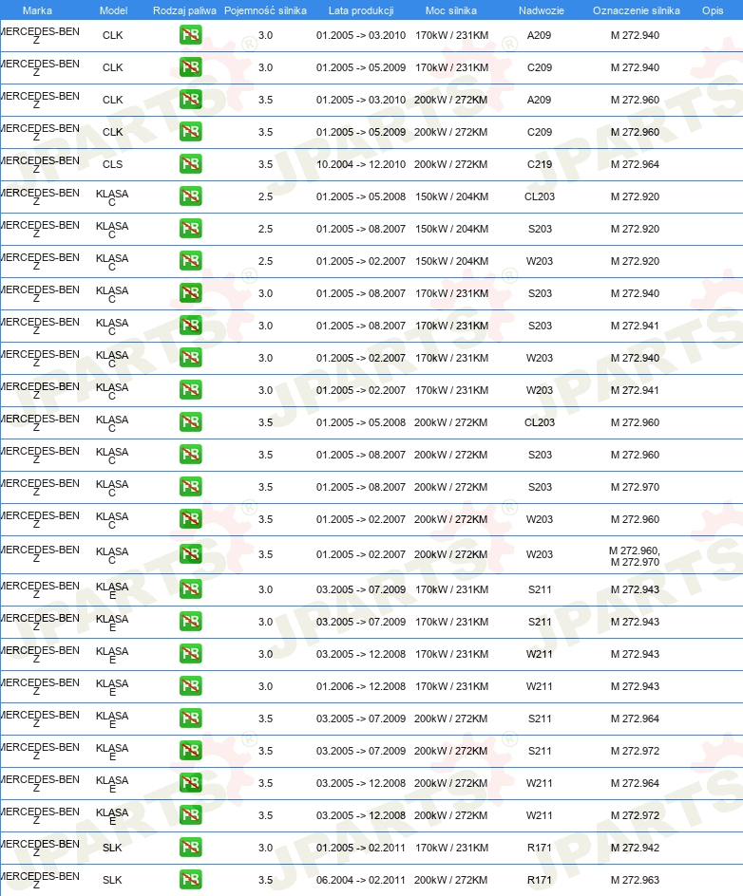Click fuel icon in S203 M 272.960 row
743x896 pixels.
point(190,455)
